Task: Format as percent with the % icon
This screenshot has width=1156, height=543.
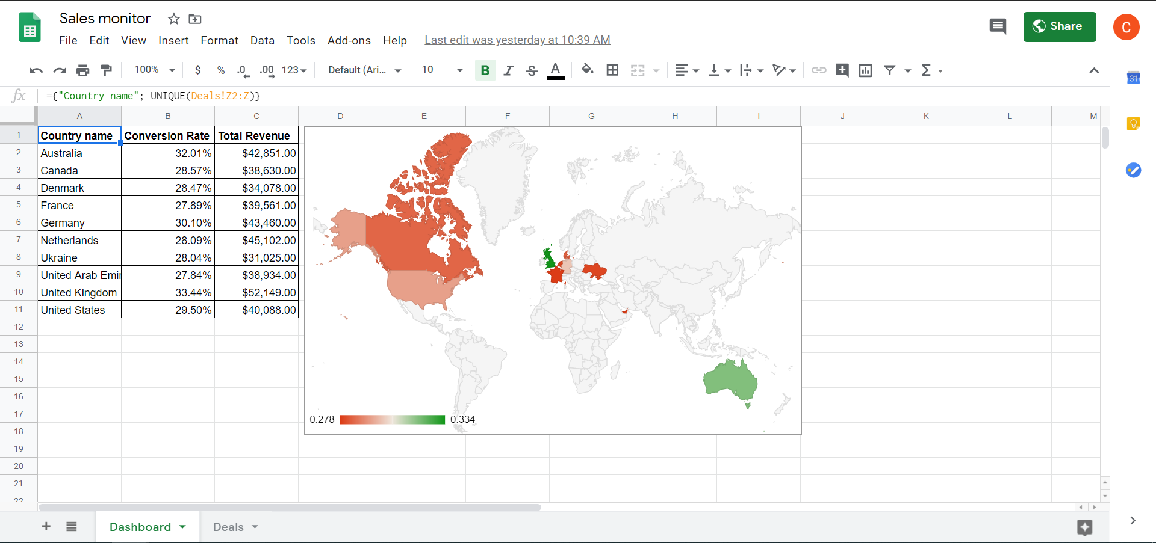Action: click(221, 70)
